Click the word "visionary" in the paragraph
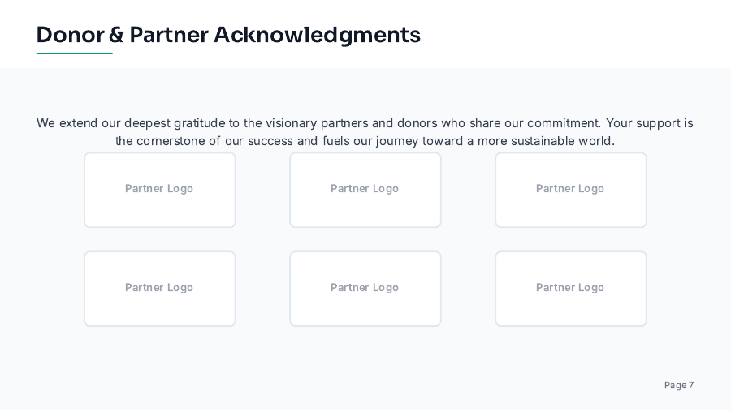The width and height of the screenshot is (731, 411). [291, 123]
